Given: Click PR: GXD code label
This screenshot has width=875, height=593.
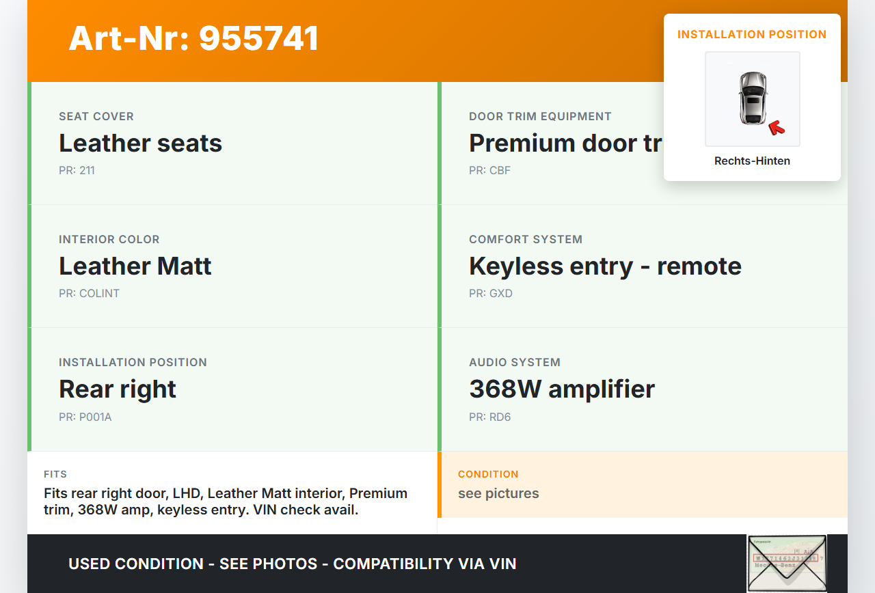Looking at the screenshot, I should [490, 294].
